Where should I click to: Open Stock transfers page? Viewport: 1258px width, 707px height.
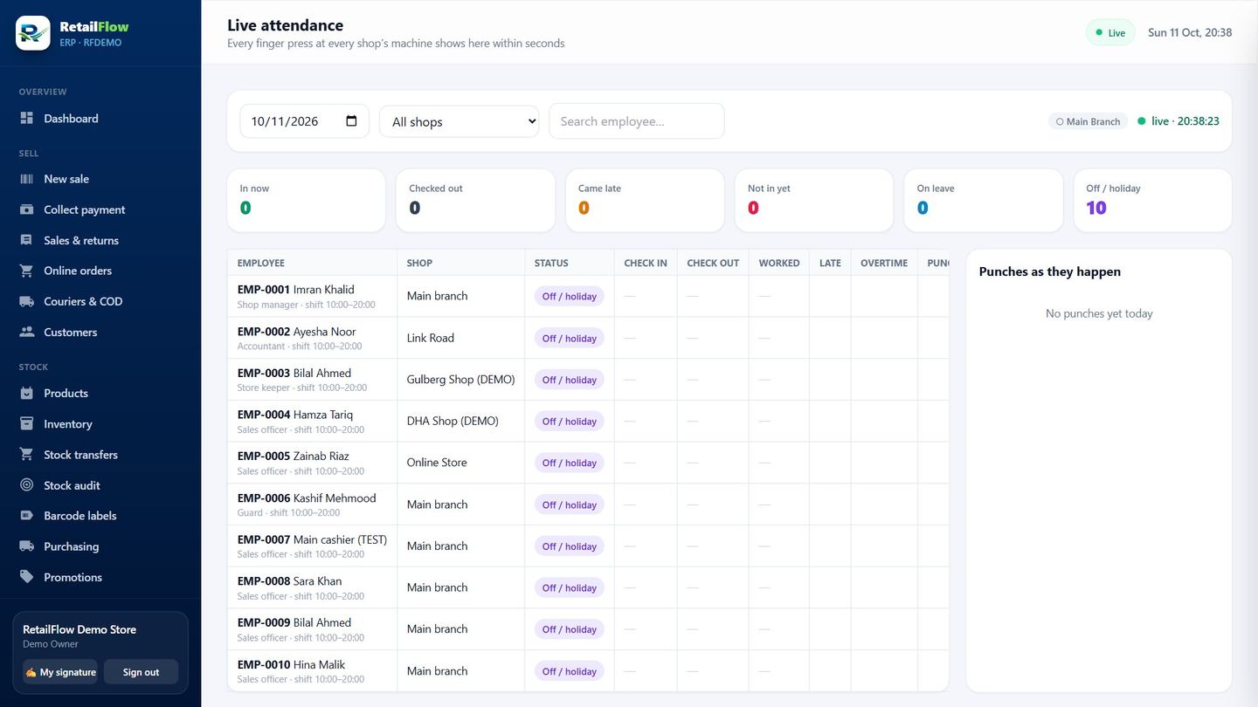(x=100, y=455)
